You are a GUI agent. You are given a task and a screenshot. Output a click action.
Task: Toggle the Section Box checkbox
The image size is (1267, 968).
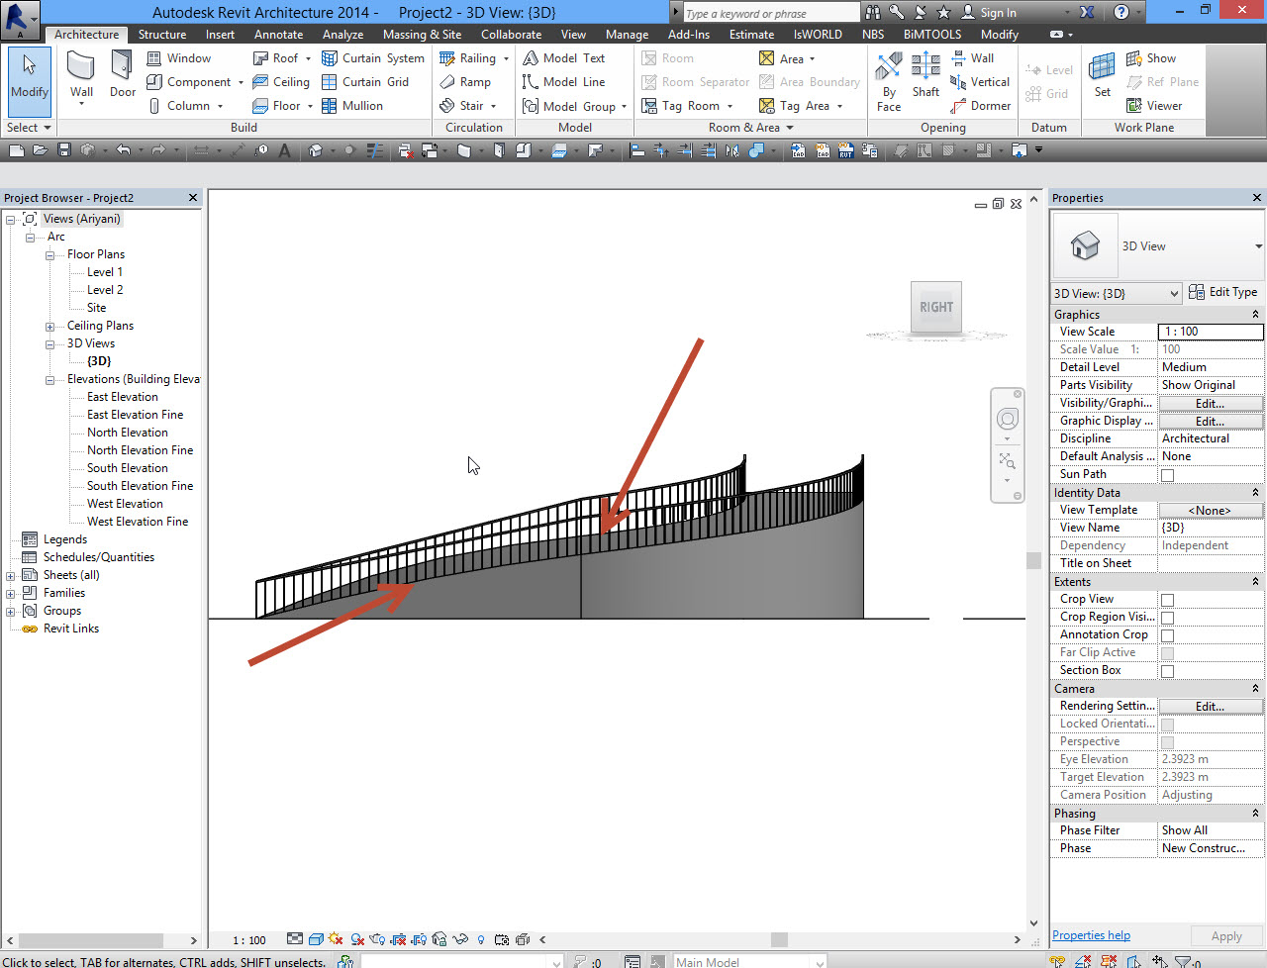(x=1166, y=670)
